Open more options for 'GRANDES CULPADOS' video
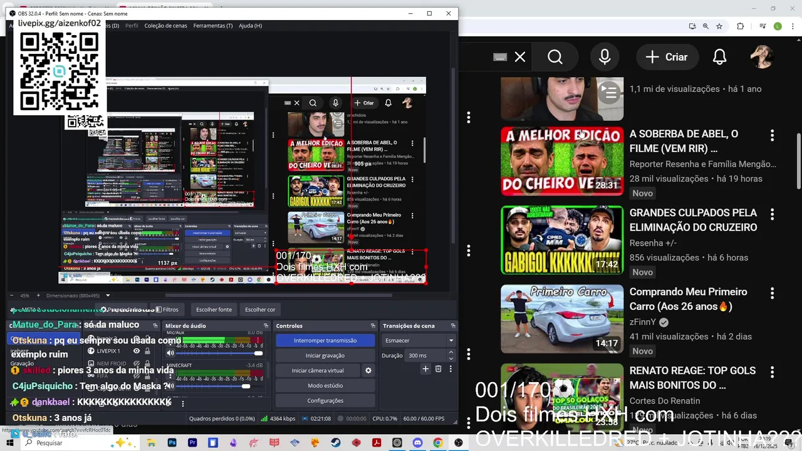This screenshot has height=451, width=802. pyautogui.click(x=772, y=214)
